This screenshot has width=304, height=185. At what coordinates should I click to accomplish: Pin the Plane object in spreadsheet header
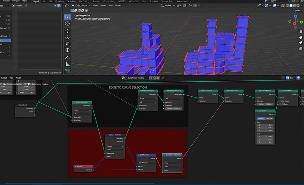[x=26, y=6]
